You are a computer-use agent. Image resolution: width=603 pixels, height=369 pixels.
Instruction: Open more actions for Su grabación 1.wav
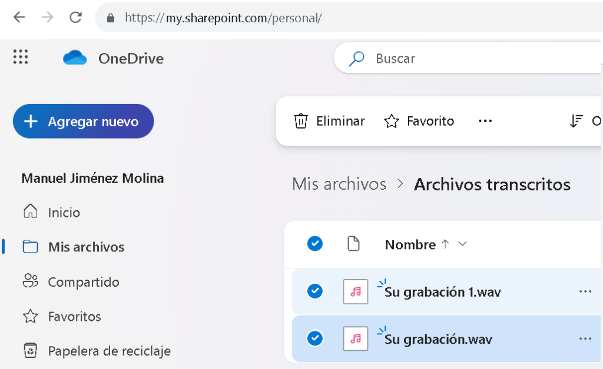tap(585, 291)
